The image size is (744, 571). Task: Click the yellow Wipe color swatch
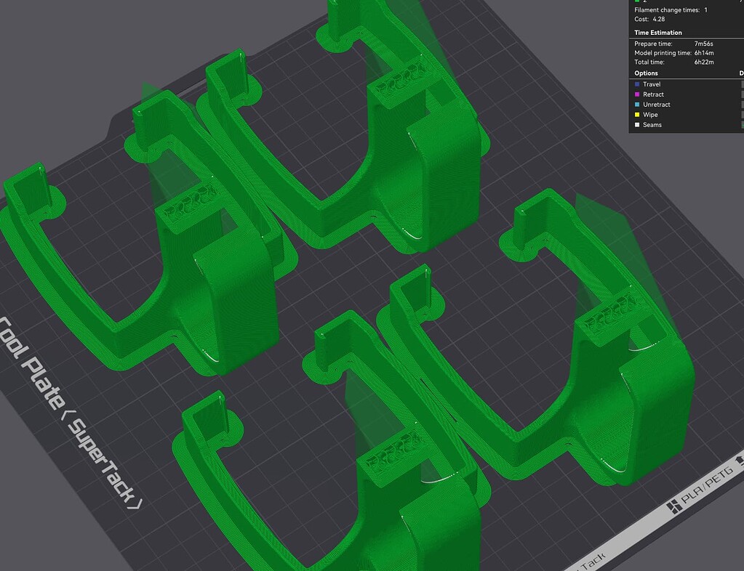637,115
